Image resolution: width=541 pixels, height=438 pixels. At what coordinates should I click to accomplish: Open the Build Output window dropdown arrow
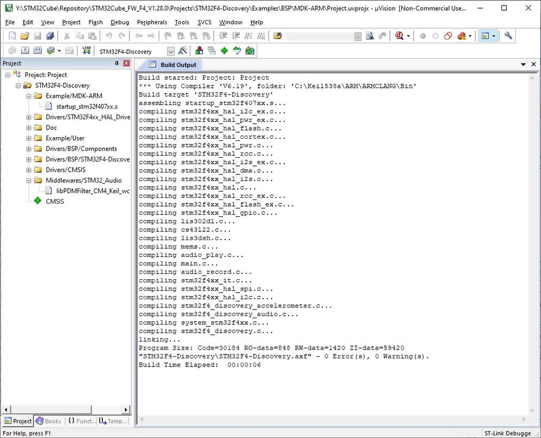point(524,65)
